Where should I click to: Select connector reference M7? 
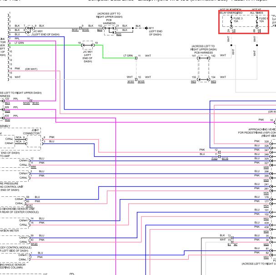pos(236,244)
